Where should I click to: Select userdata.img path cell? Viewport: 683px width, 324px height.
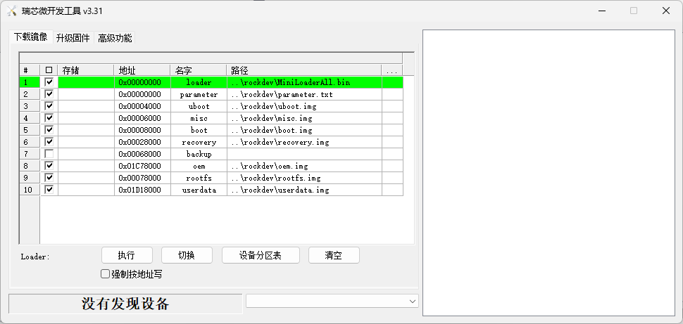(304, 190)
